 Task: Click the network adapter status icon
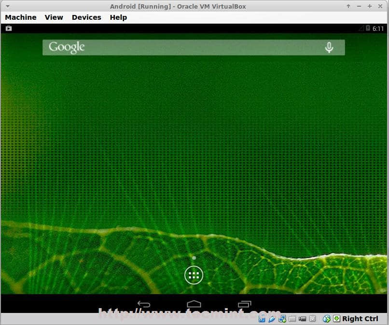[x=282, y=319]
